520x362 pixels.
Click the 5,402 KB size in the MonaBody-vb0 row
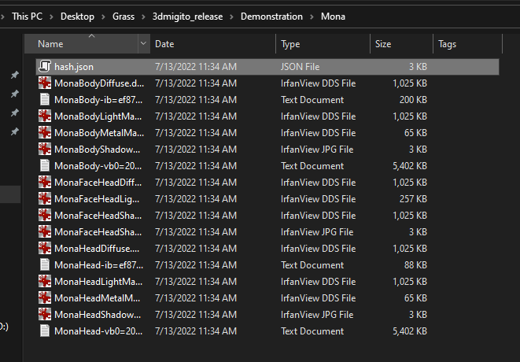click(x=410, y=166)
